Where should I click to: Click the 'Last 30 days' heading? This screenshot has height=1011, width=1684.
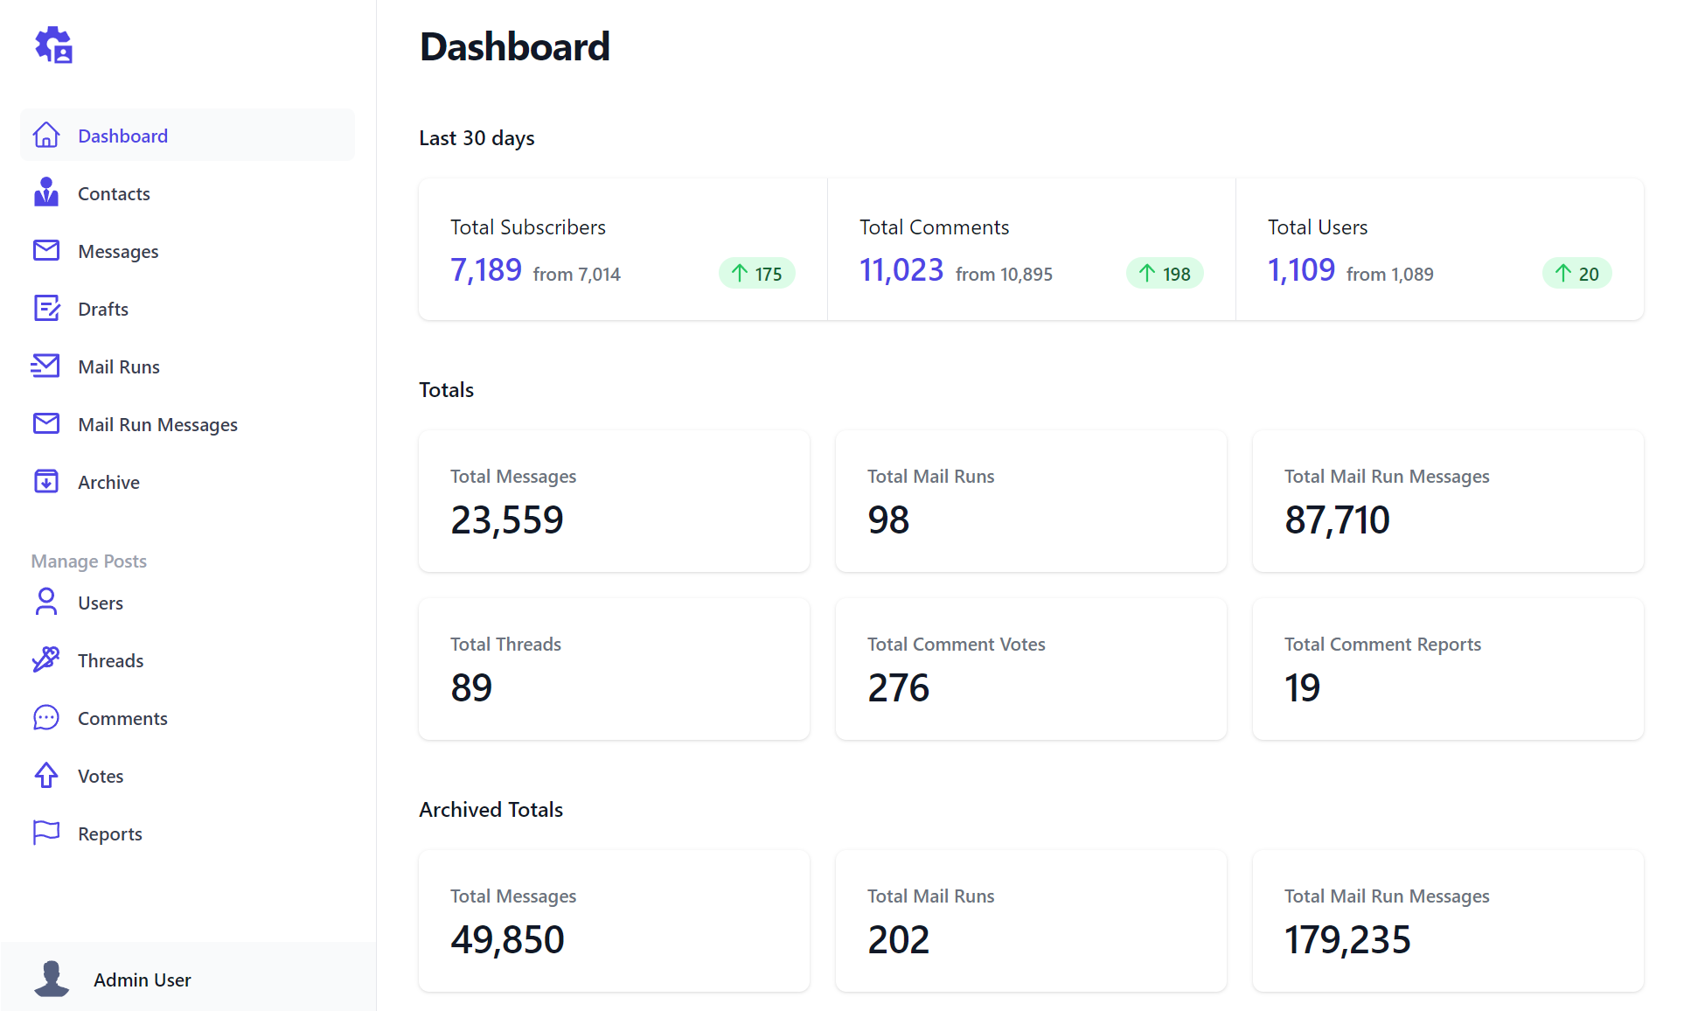pos(477,138)
